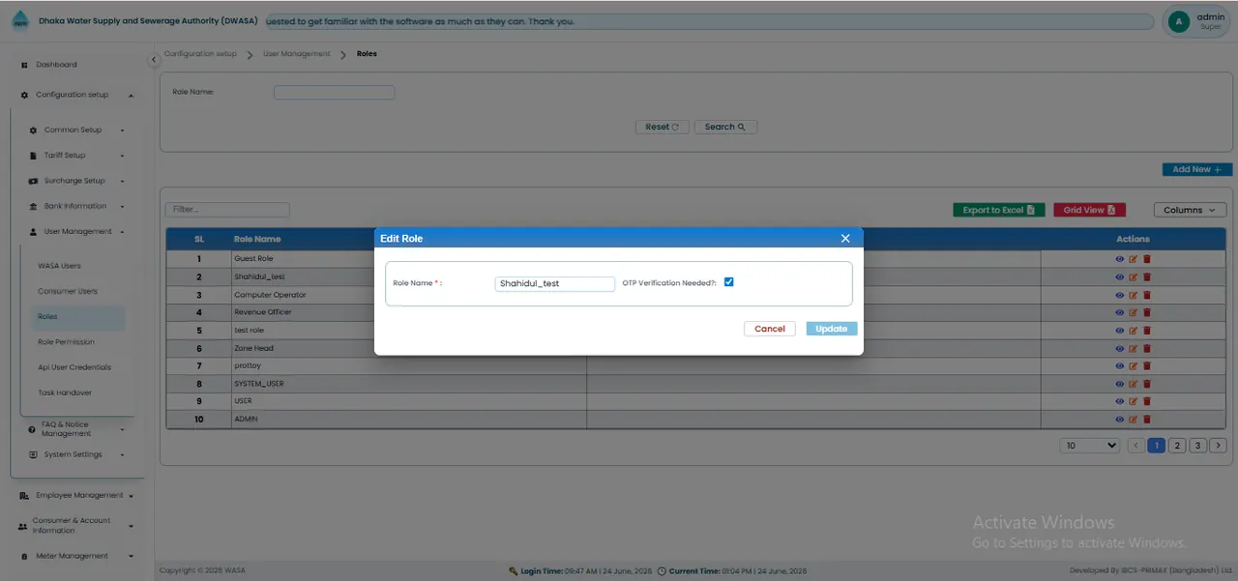Open Consumer Users page
This screenshot has height=581, width=1238.
(x=68, y=291)
